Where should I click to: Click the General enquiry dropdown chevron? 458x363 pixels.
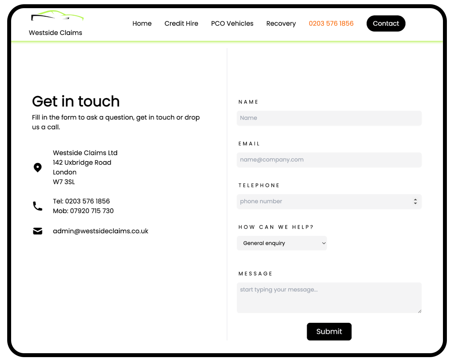click(x=324, y=243)
